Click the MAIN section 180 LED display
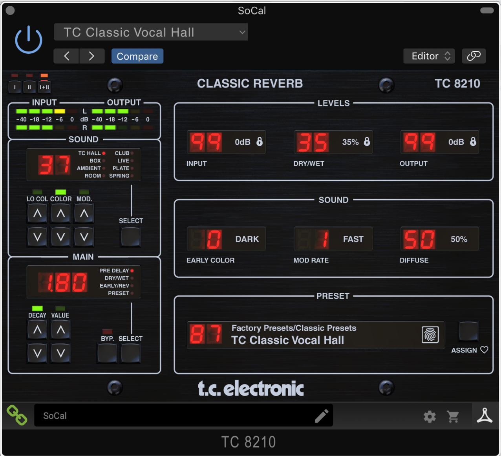Viewport: 501px width, 456px height. [x=63, y=282]
